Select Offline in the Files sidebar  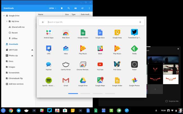(x=14, y=38)
